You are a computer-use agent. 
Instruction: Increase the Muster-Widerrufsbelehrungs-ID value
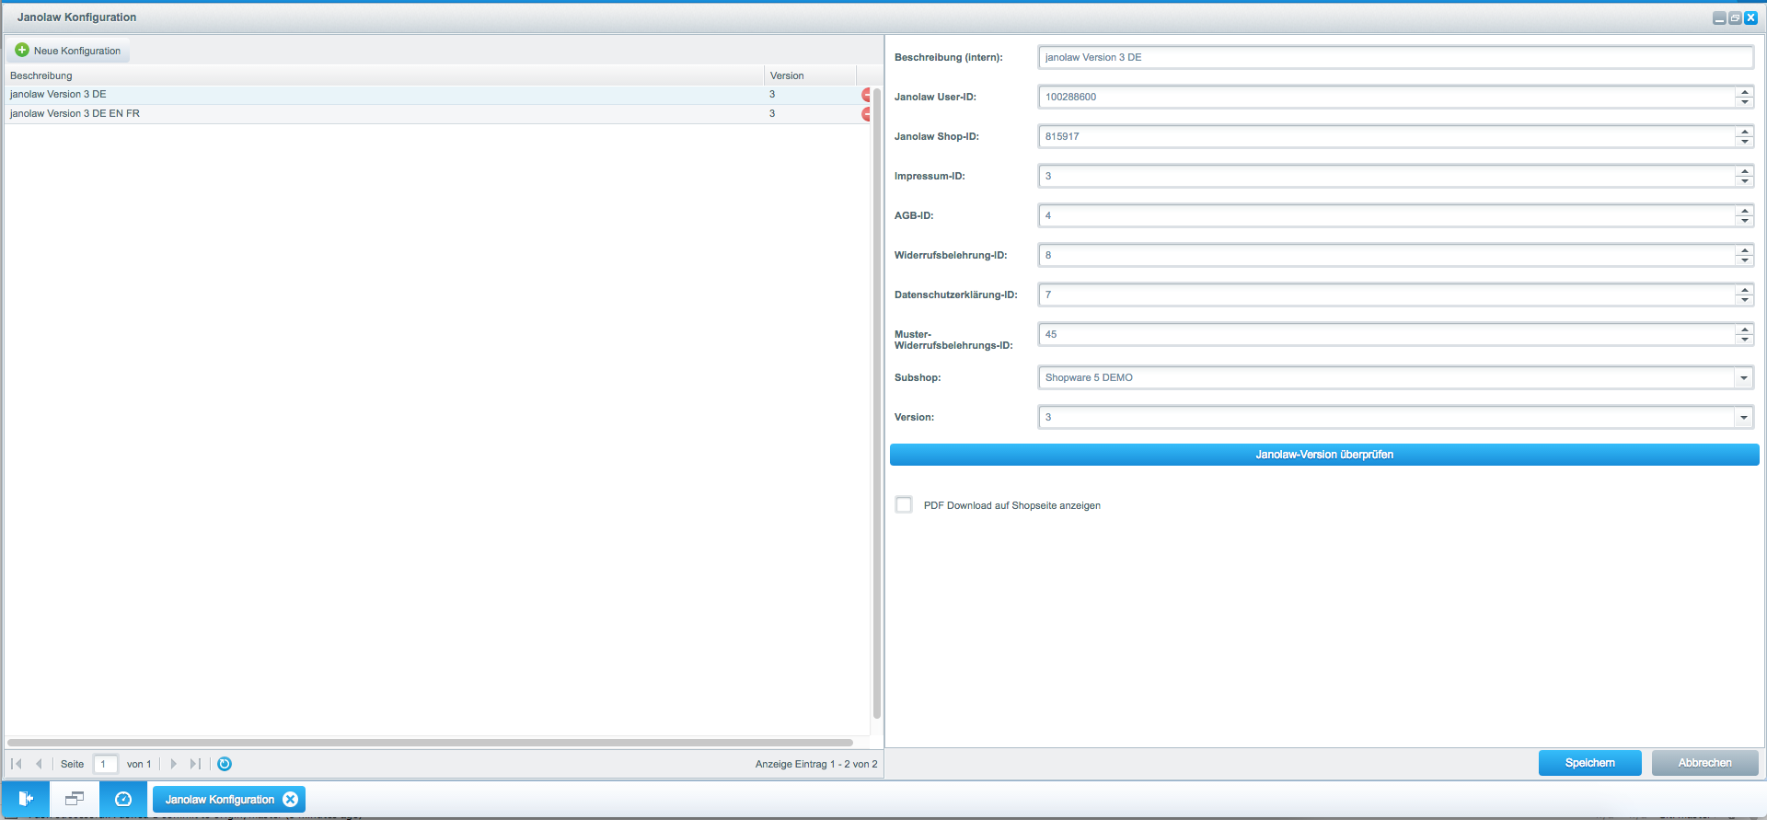pyautogui.click(x=1744, y=329)
